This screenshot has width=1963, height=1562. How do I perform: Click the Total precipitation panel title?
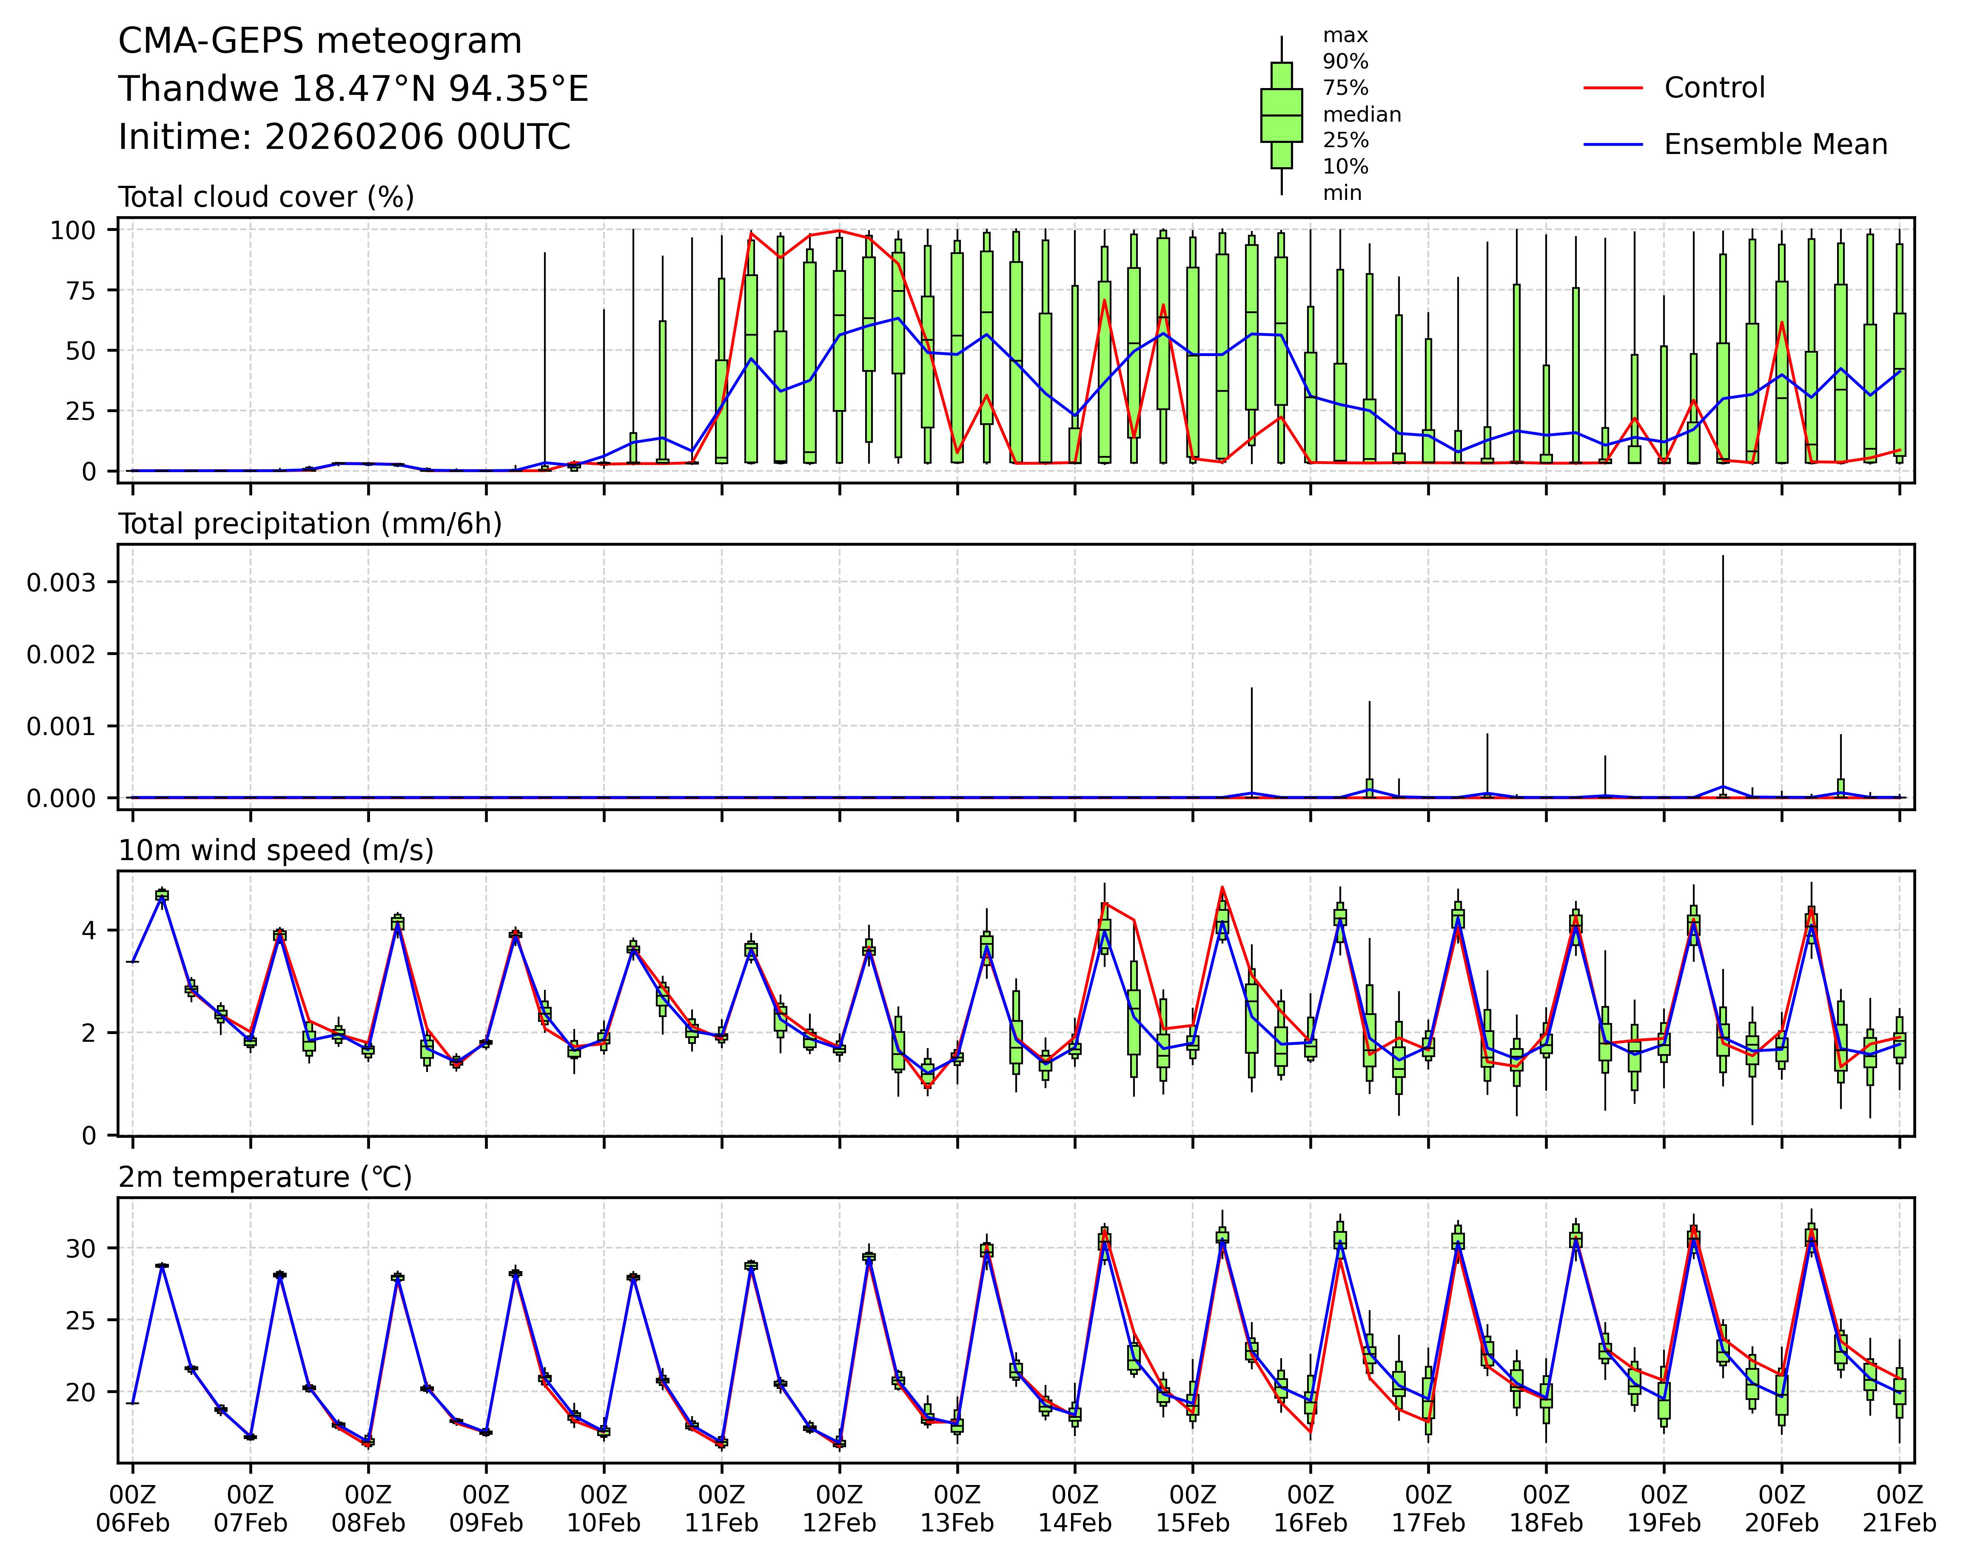[x=310, y=524]
